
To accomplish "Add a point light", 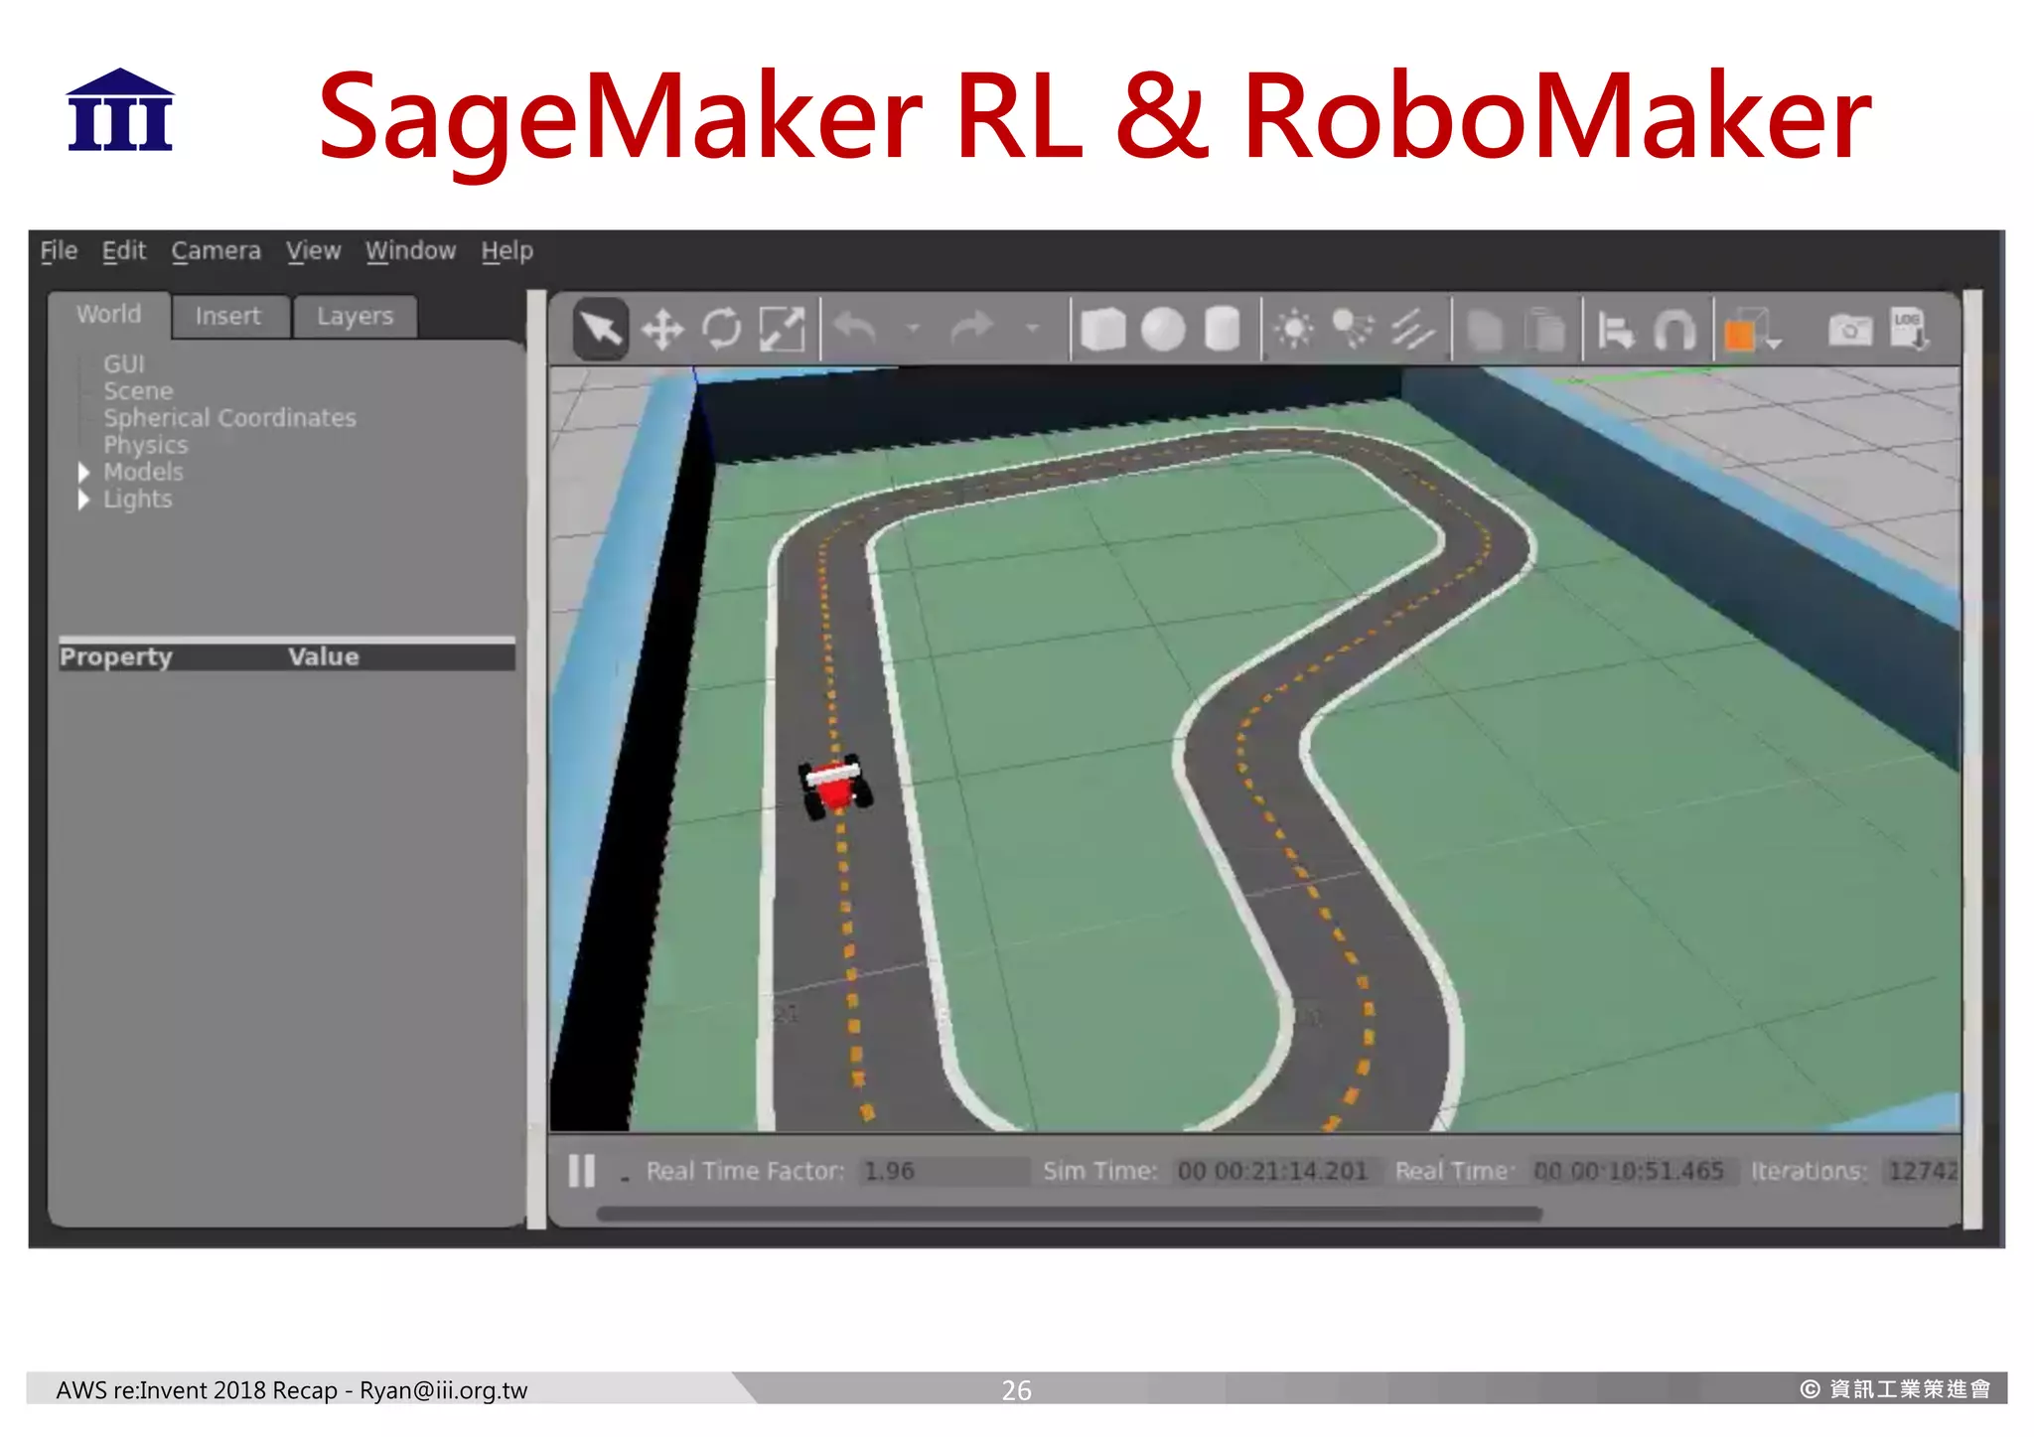I will [1293, 329].
